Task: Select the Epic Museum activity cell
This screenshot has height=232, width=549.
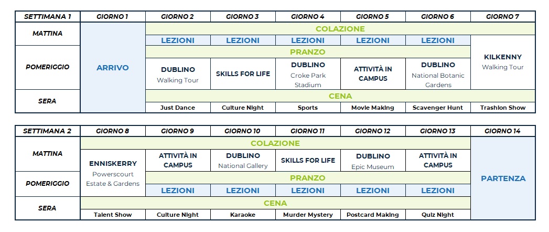Action: tap(373, 161)
